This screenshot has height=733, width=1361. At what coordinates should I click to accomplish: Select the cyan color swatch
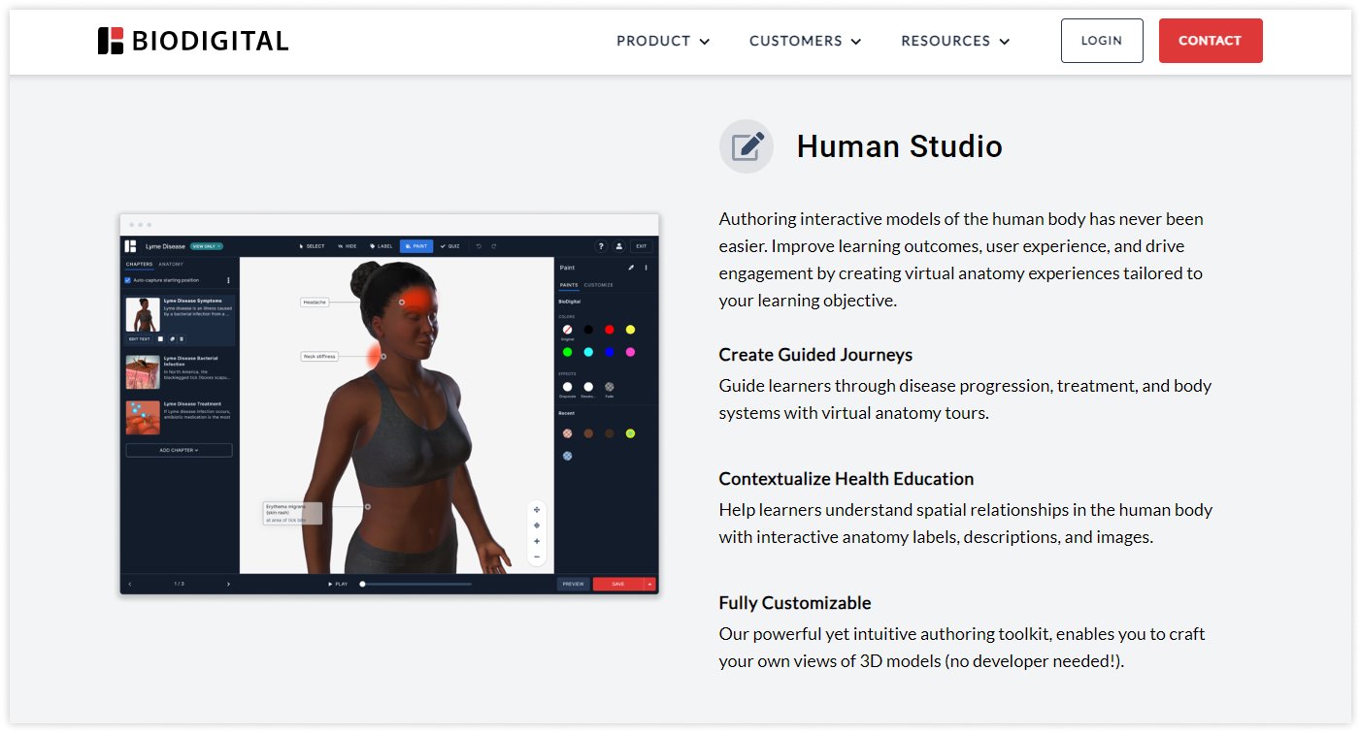coord(588,352)
